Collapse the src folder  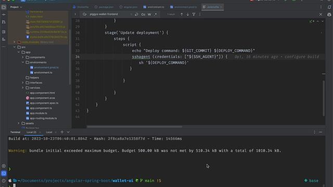[15, 47]
